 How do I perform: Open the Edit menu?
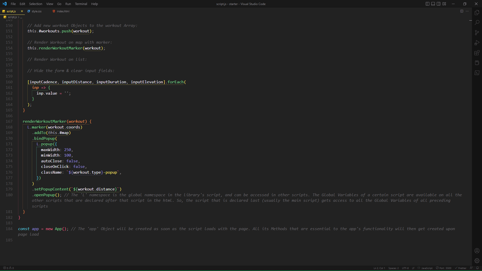22,4
